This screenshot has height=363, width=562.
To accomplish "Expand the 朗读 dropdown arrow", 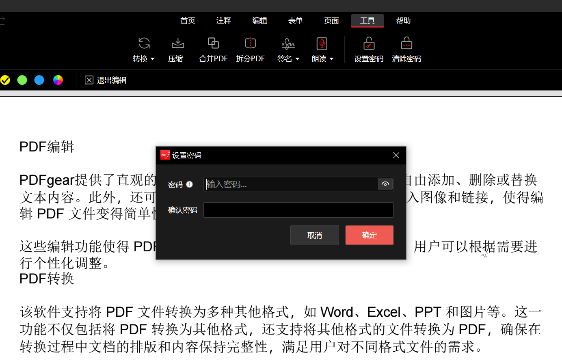I will coord(331,59).
